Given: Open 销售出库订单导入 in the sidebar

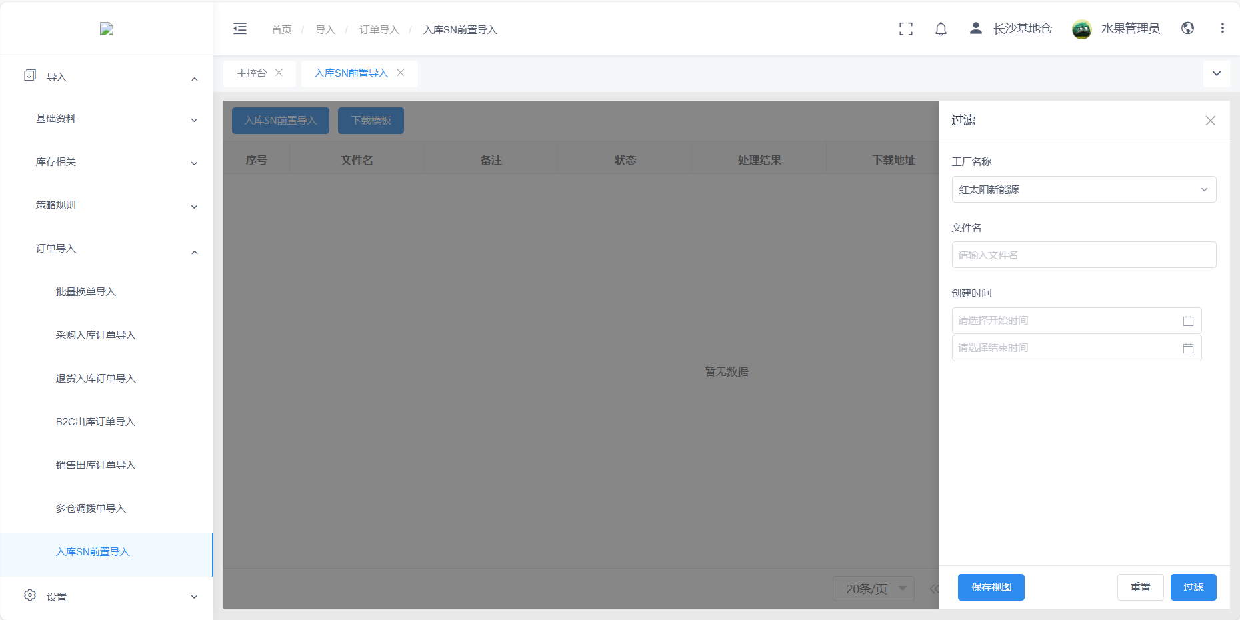Looking at the screenshot, I should (x=96, y=465).
